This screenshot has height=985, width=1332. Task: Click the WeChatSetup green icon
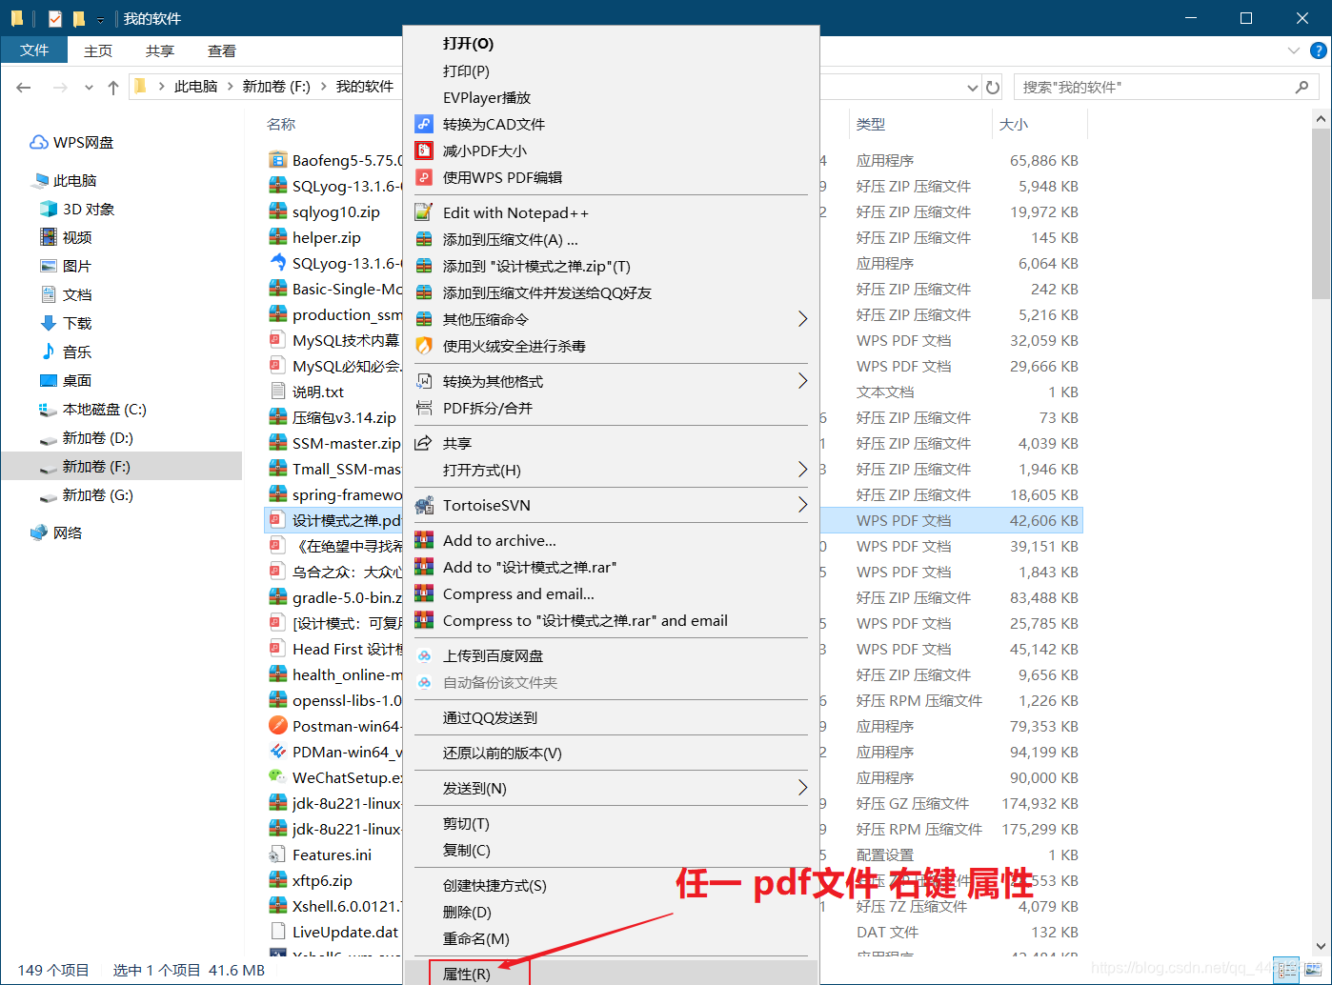click(x=277, y=777)
